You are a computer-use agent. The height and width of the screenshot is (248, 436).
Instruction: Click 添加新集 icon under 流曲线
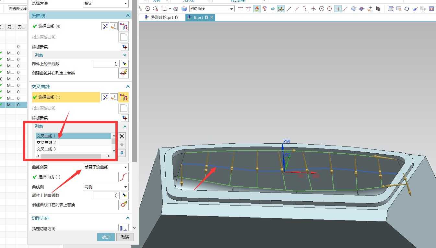click(x=125, y=47)
